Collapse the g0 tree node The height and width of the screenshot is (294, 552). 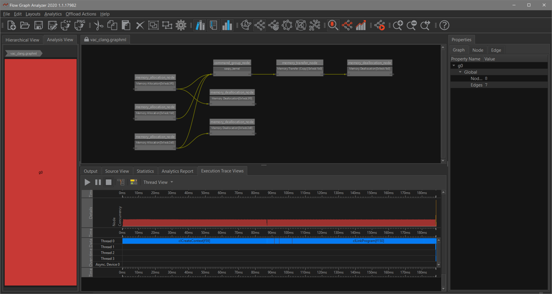coord(454,66)
